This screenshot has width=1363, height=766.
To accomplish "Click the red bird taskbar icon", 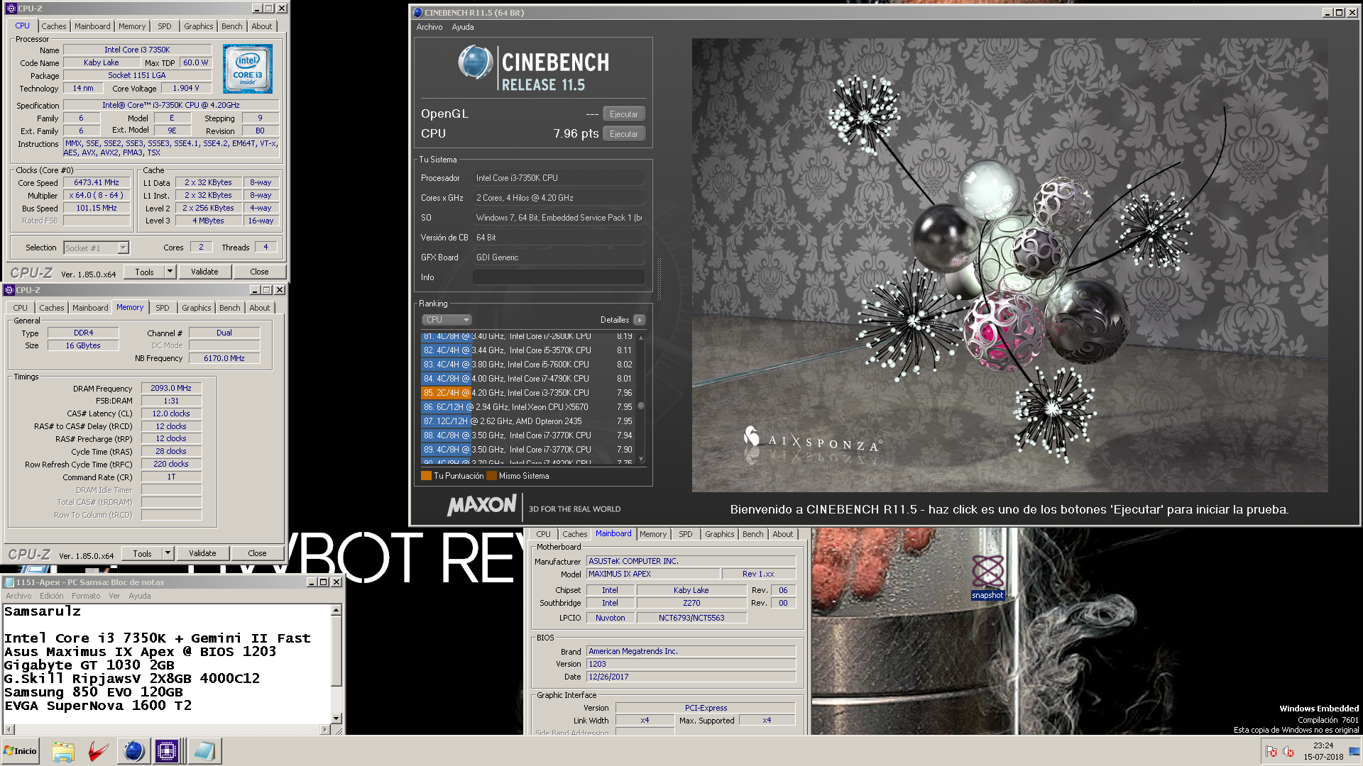I will coord(98,751).
